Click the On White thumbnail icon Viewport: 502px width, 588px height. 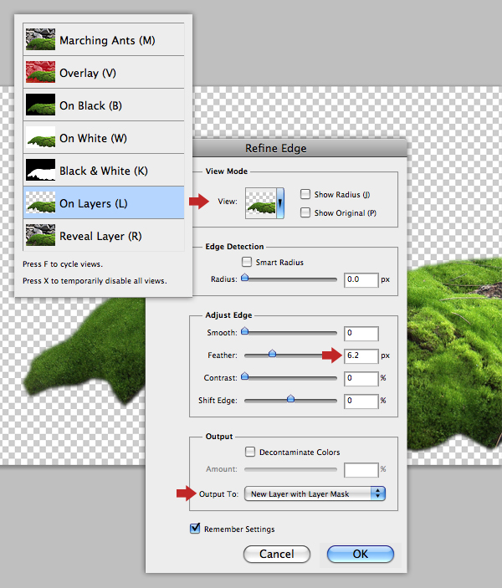click(x=40, y=137)
